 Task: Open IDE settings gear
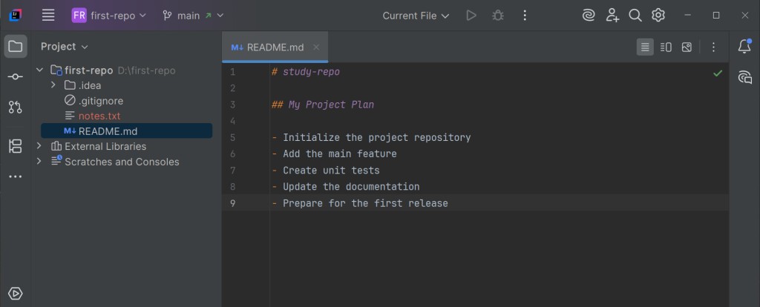[658, 16]
